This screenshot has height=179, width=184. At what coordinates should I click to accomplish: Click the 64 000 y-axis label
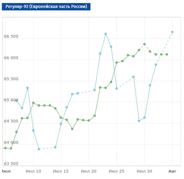click(x=11, y=143)
